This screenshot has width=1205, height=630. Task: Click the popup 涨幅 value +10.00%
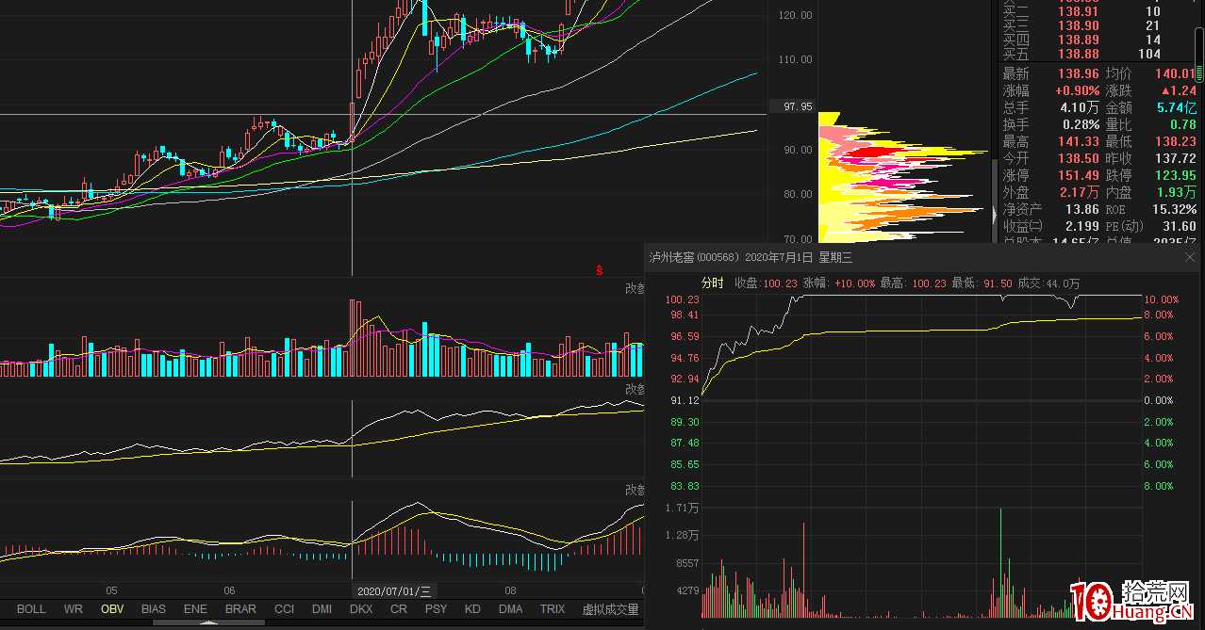click(854, 283)
